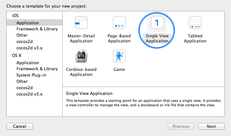Screen dimensions: 231x136
Task: Open the OS X Other category
Action: (22, 81)
